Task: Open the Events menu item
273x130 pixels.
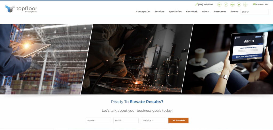Action: [234, 11]
